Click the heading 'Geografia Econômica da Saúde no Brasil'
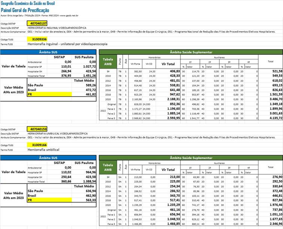This screenshot has height=229, width=283. pyautogui.click(x=28, y=3)
